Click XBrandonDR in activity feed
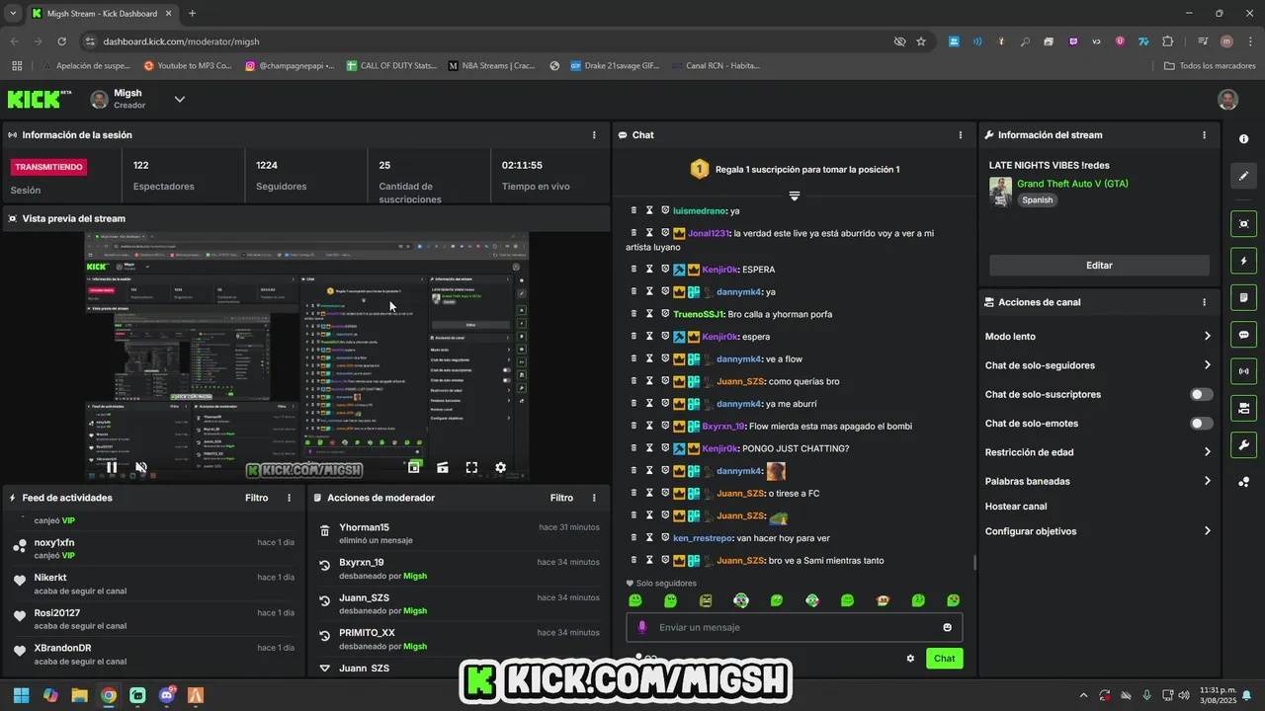Screen dimensions: 1265x711 (62, 648)
